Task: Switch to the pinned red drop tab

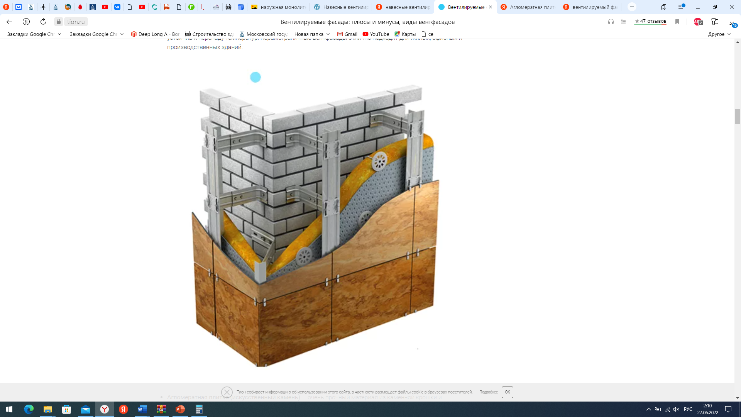Action: pos(80,7)
